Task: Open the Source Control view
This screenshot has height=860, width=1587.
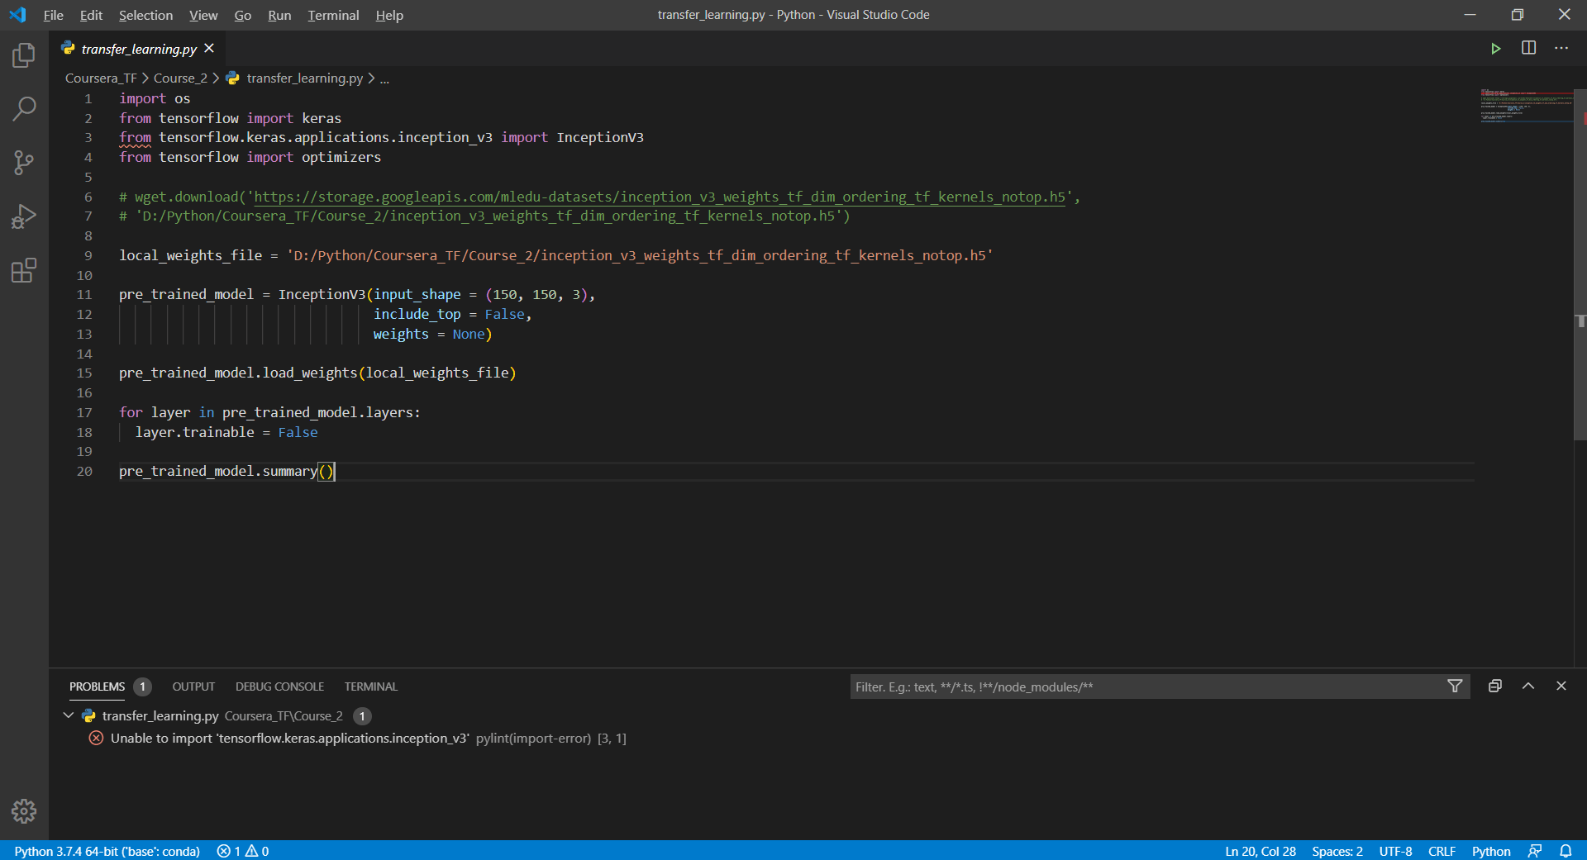Action: tap(23, 162)
